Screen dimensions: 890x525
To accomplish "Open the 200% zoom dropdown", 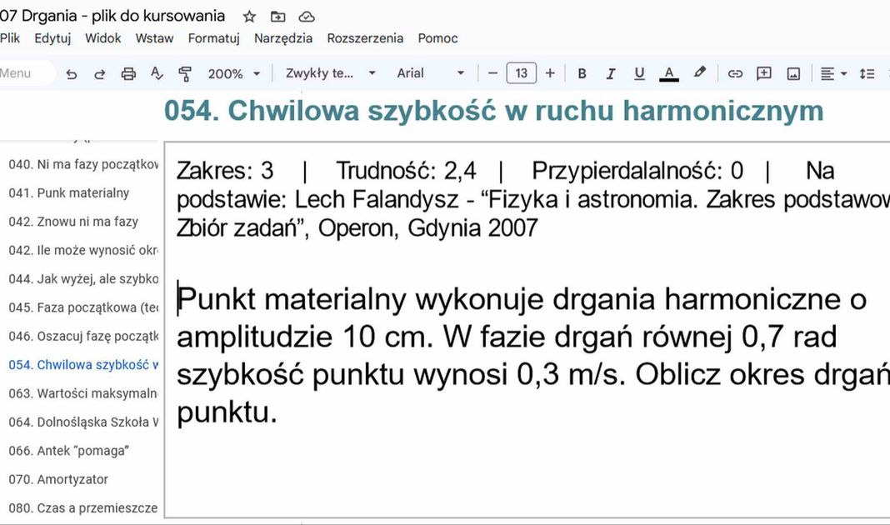I will point(233,73).
